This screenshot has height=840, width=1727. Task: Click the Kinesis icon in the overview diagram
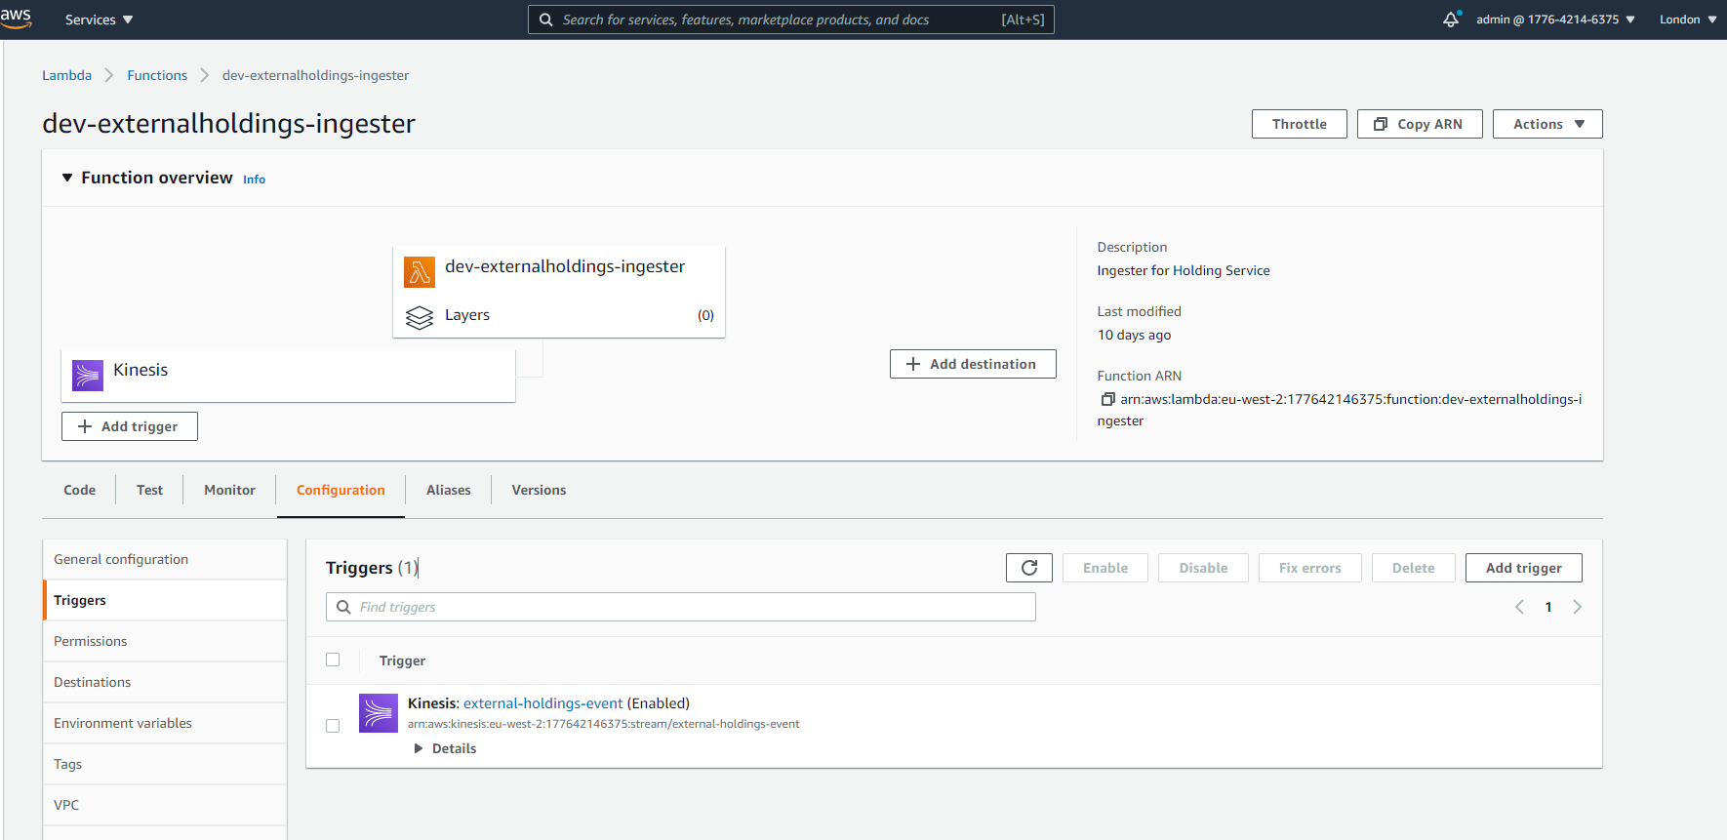[x=88, y=375]
